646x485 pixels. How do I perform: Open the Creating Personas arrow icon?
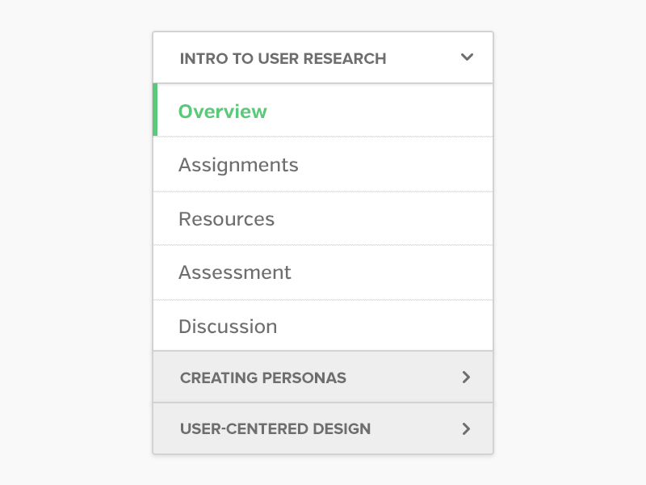point(466,377)
